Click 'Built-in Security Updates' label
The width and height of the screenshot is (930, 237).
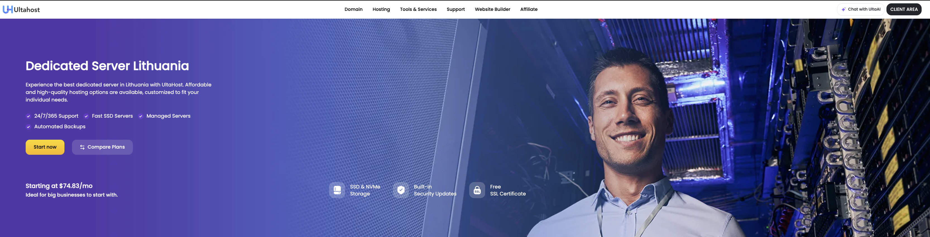[435, 190]
